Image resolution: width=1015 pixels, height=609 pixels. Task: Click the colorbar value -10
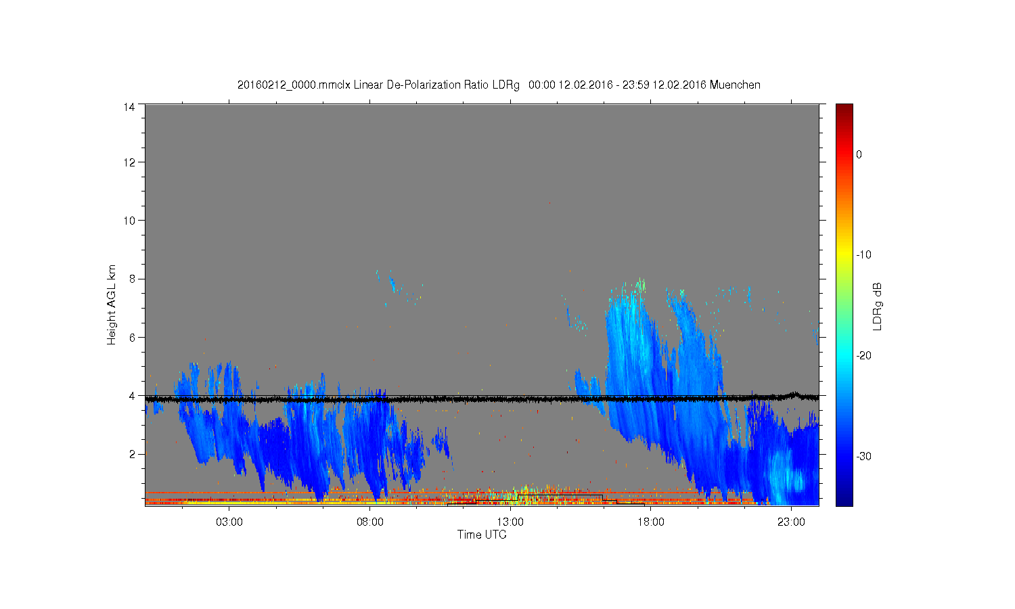click(863, 254)
